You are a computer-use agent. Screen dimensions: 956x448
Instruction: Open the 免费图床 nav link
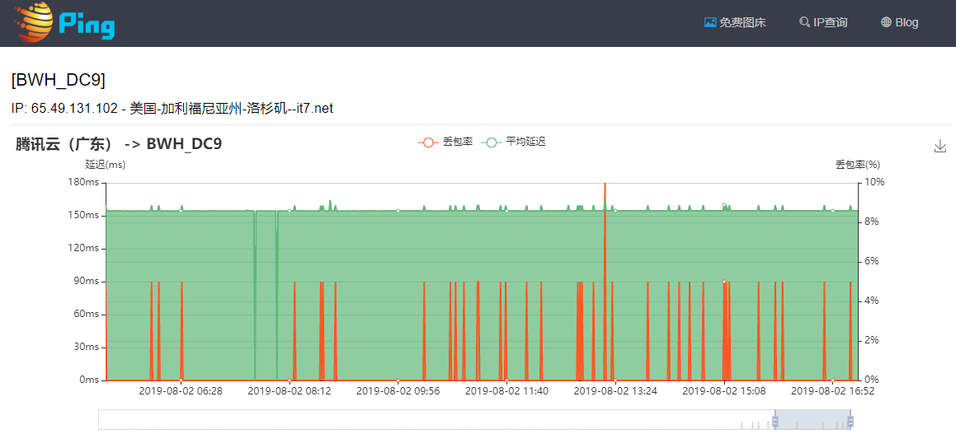pos(742,22)
